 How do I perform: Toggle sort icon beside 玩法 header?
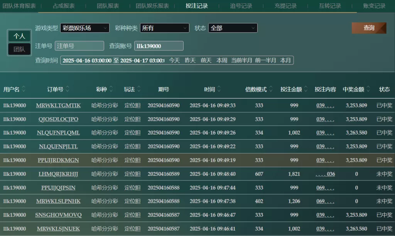point(139,89)
